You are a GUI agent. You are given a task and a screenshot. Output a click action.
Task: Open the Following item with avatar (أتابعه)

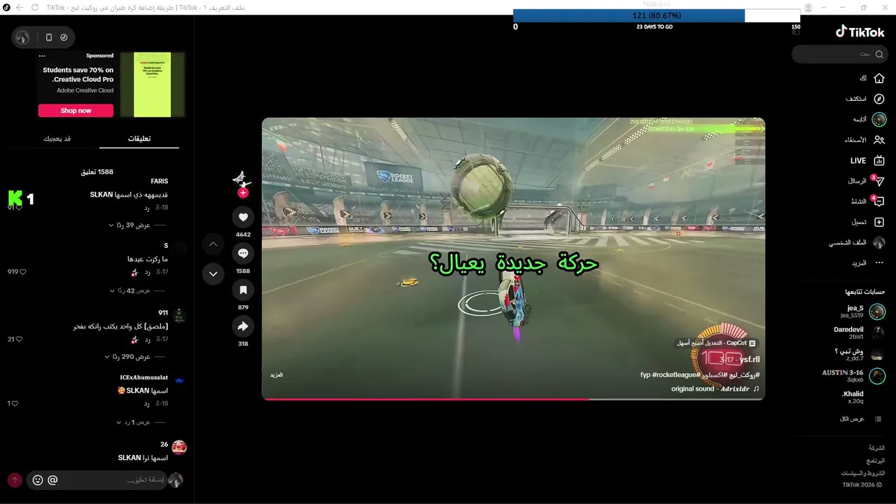pyautogui.click(x=879, y=120)
